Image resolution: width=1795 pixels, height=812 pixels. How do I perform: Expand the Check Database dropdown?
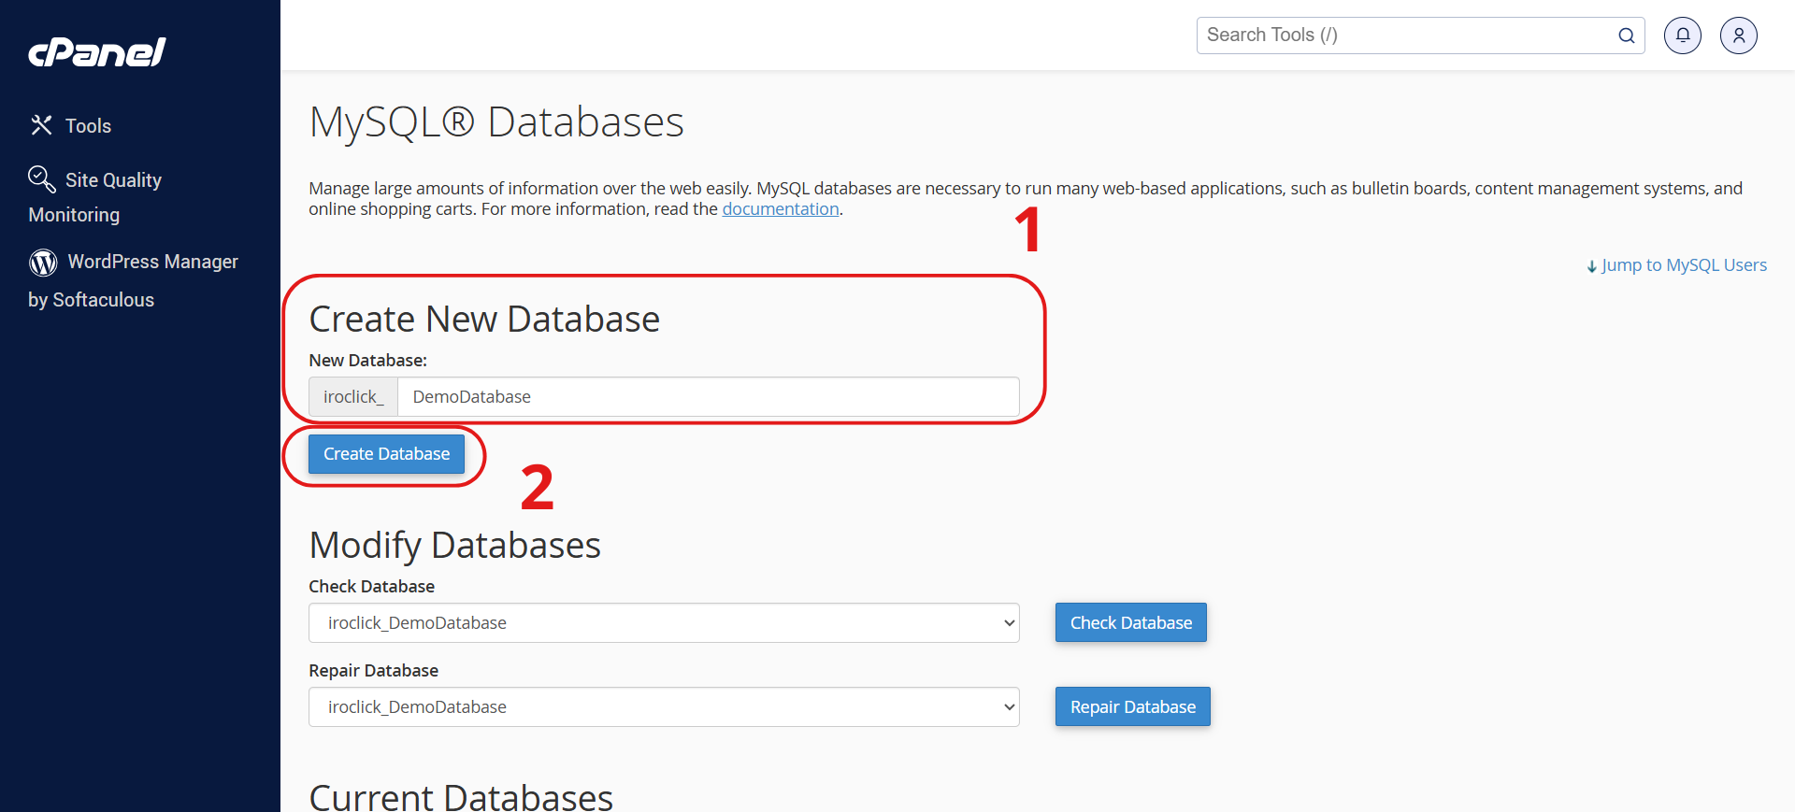click(x=664, y=623)
